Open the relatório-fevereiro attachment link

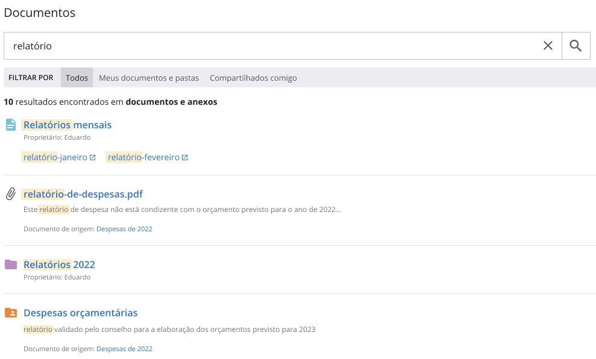click(x=143, y=157)
